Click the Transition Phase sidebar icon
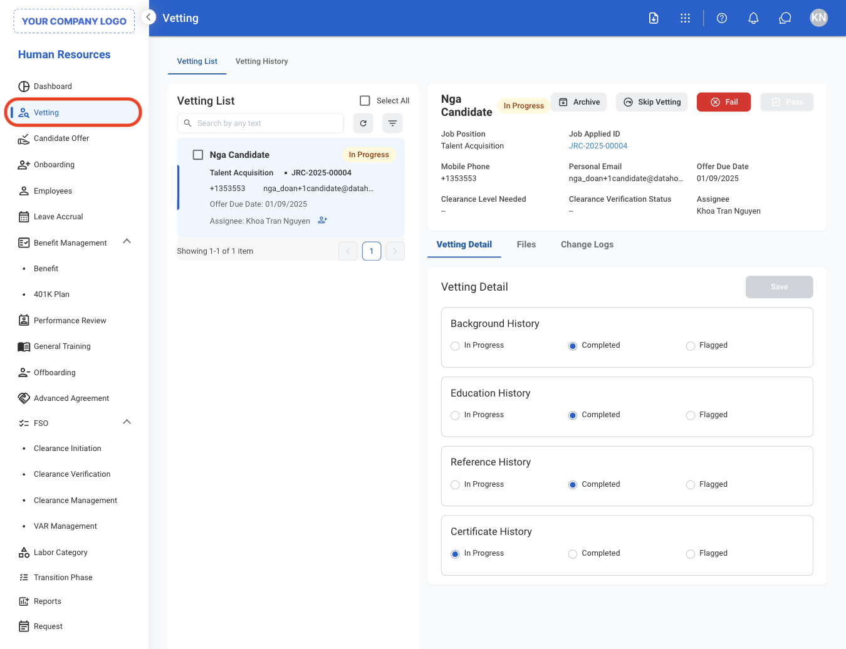This screenshot has width=846, height=649. tap(24, 578)
